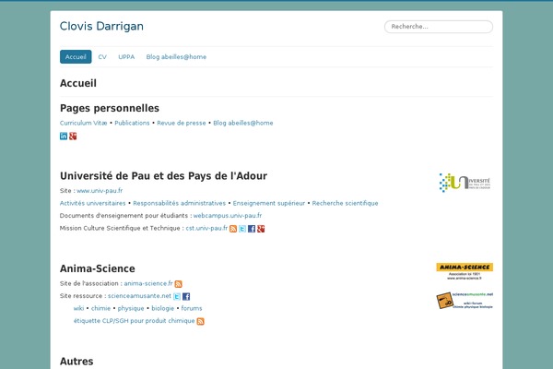The width and height of the screenshot is (553, 369).
Task: Open the Curriculum Vitæ link
Action: (84, 123)
